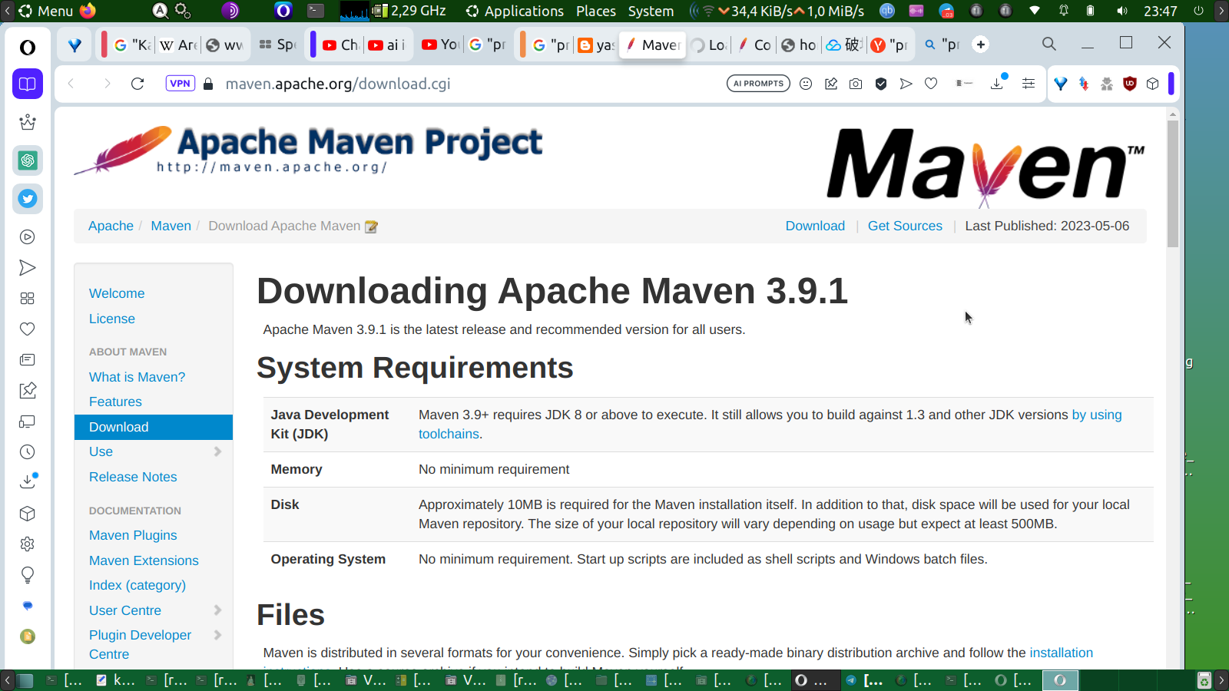Open the Places menu in top panel

point(596,11)
